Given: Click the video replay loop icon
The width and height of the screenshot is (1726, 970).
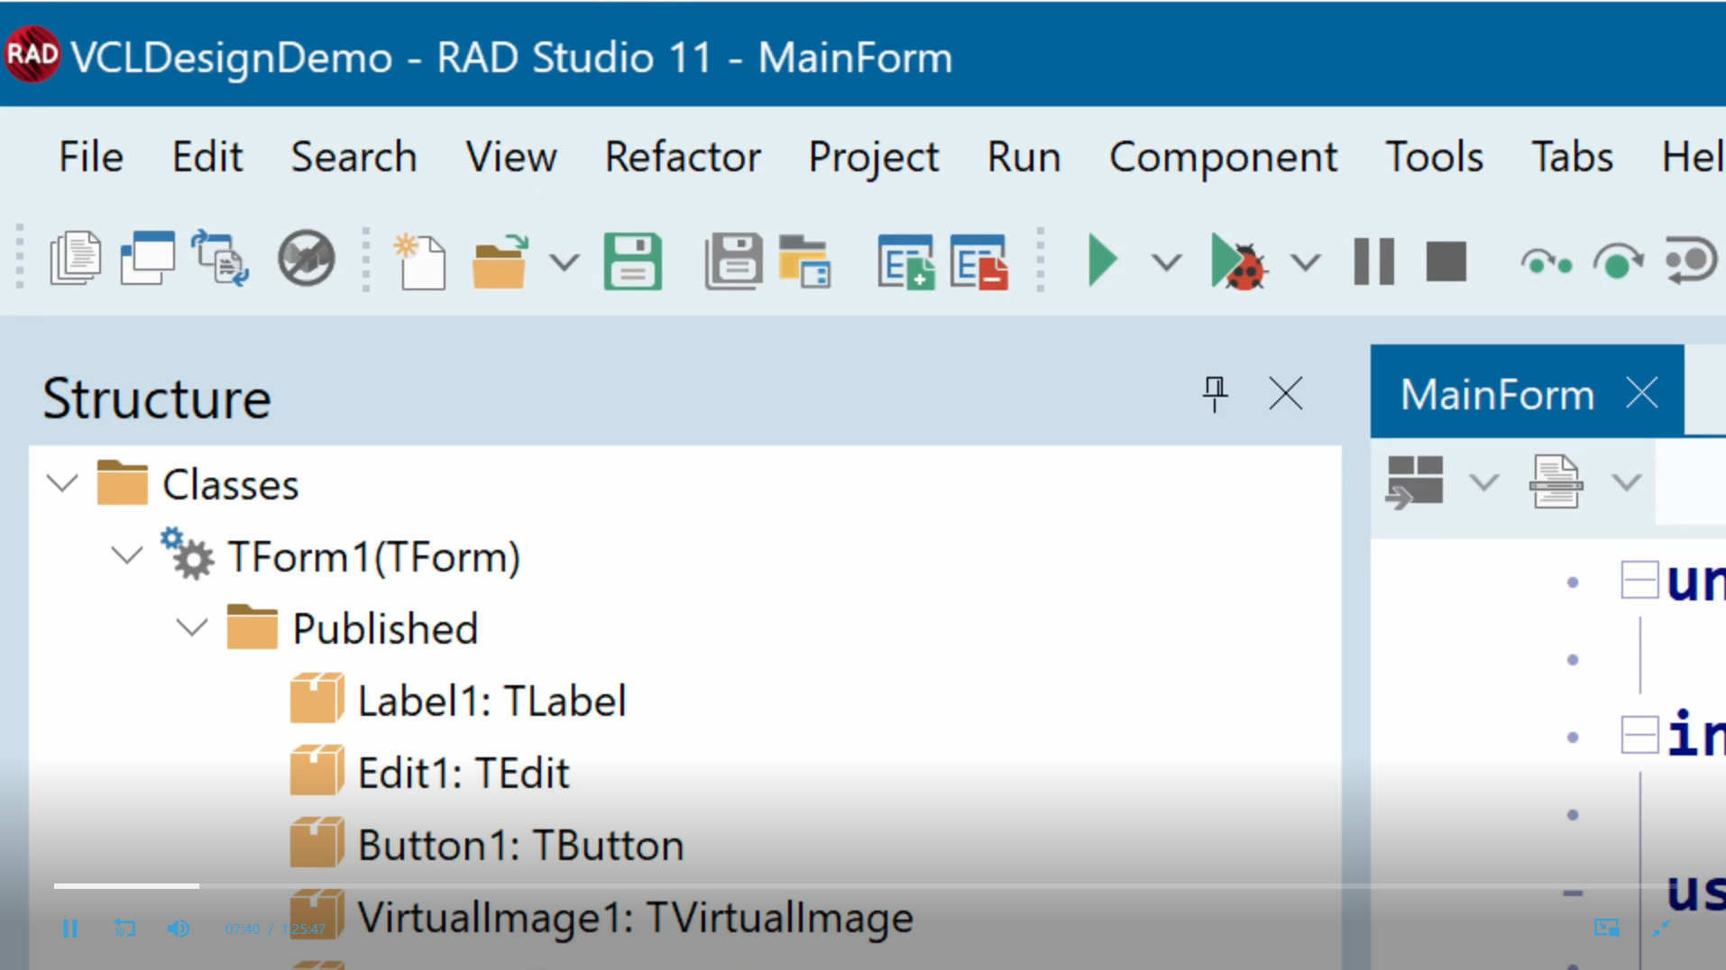Looking at the screenshot, I should pos(124,928).
